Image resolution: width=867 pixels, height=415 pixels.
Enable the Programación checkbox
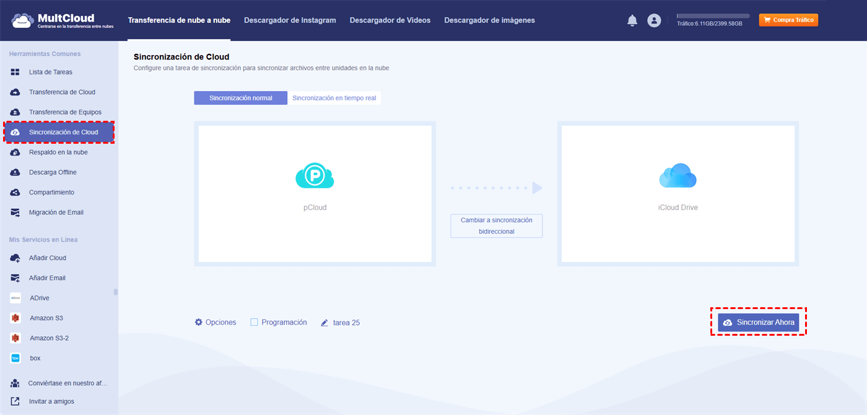click(254, 322)
